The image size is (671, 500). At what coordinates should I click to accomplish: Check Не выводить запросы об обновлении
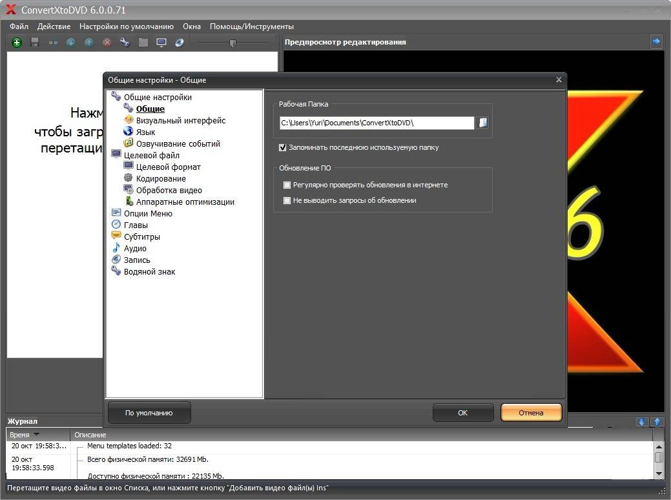287,200
